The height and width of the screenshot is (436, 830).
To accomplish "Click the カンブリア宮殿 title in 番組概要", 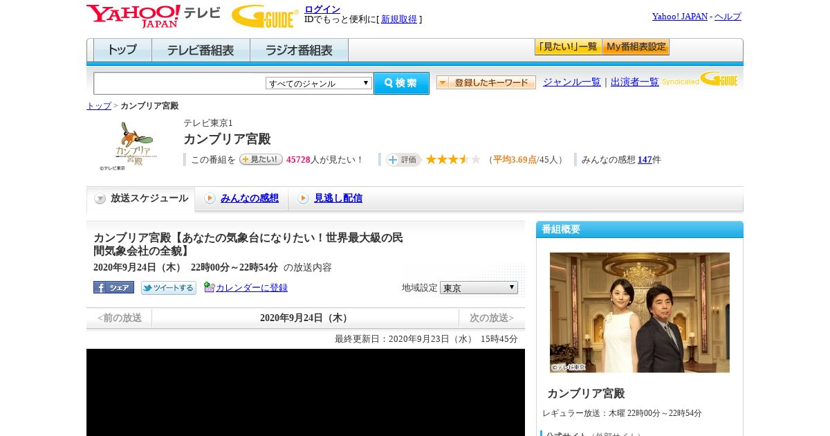I will [x=586, y=393].
